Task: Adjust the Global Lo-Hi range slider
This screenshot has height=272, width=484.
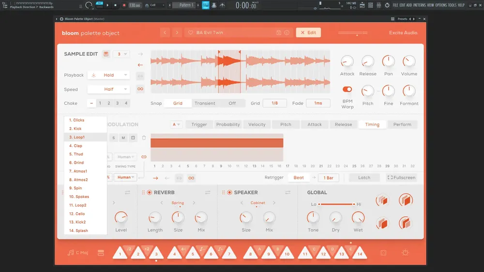Action: (x=336, y=204)
